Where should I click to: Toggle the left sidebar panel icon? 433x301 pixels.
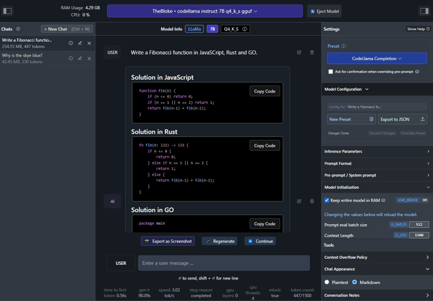click(8, 11)
